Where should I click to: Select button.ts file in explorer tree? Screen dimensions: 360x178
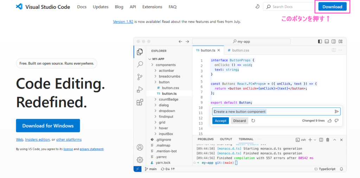[169, 94]
